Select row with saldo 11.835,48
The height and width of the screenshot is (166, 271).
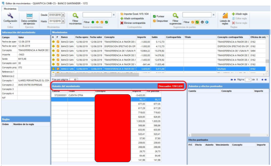point(158,64)
